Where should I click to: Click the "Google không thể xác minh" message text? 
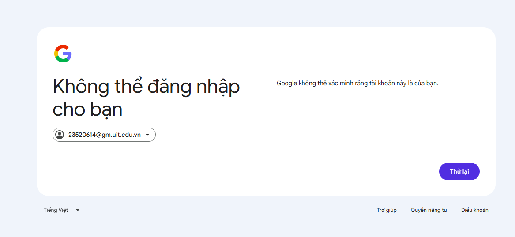(357, 83)
